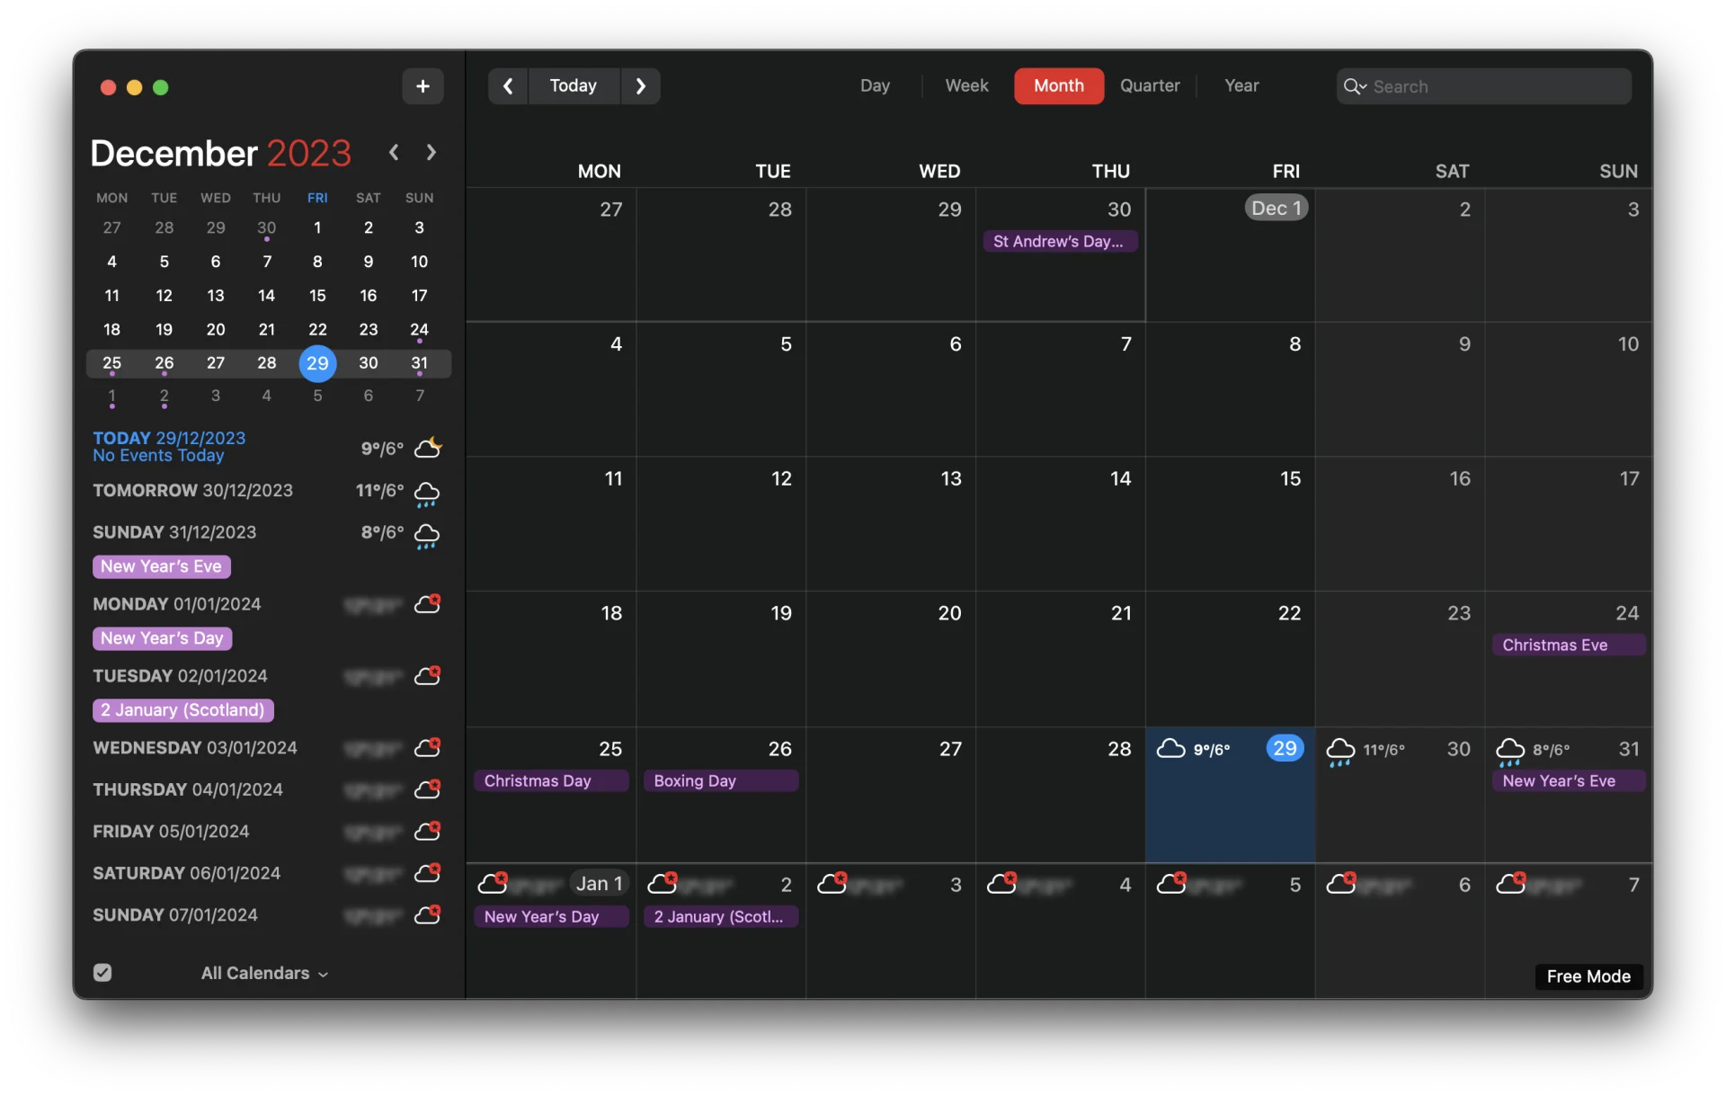
Task: Click the plus icon to add an event
Action: point(423,86)
